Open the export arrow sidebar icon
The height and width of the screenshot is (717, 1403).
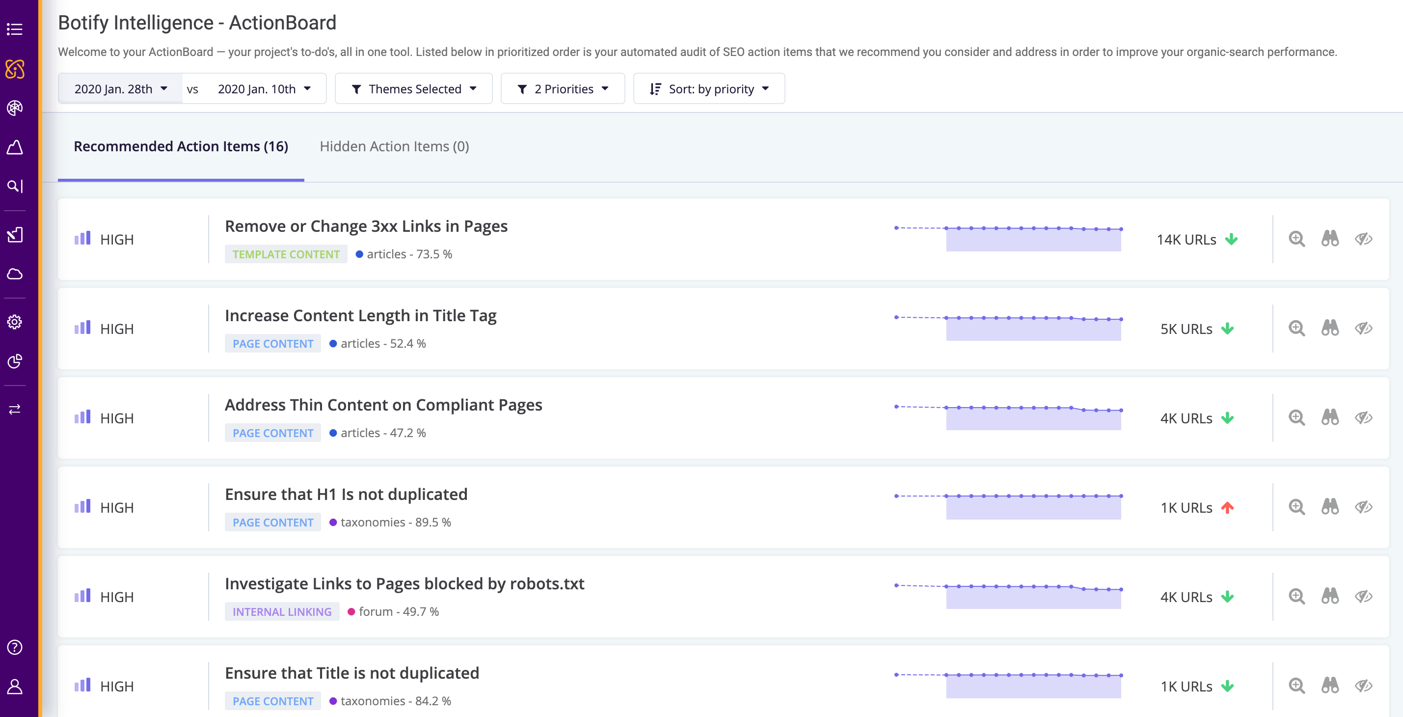point(15,235)
